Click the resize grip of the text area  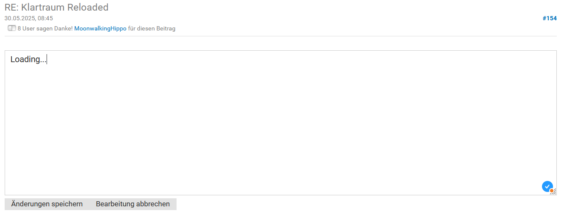coord(554,192)
